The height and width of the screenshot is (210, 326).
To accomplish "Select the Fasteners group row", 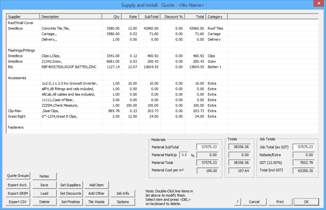I will click(x=162, y=127).
